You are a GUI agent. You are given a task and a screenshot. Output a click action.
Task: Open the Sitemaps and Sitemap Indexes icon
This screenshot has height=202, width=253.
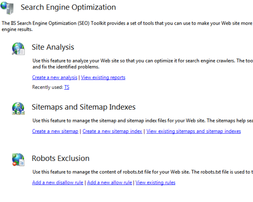(18, 108)
